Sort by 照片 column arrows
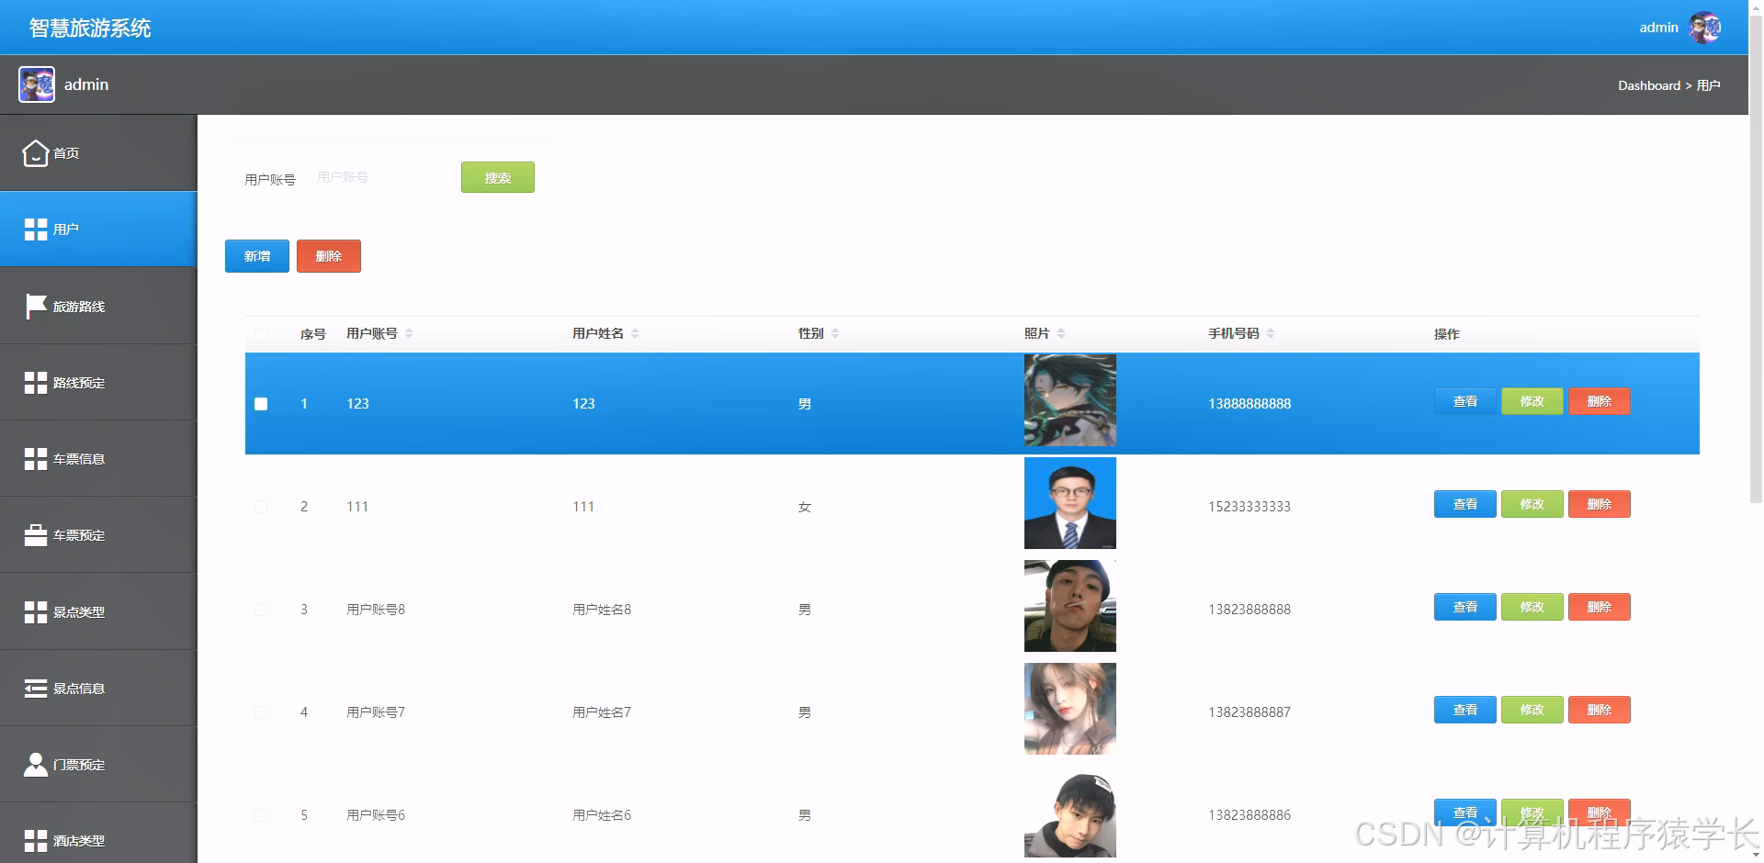1764x863 pixels. click(x=1061, y=333)
